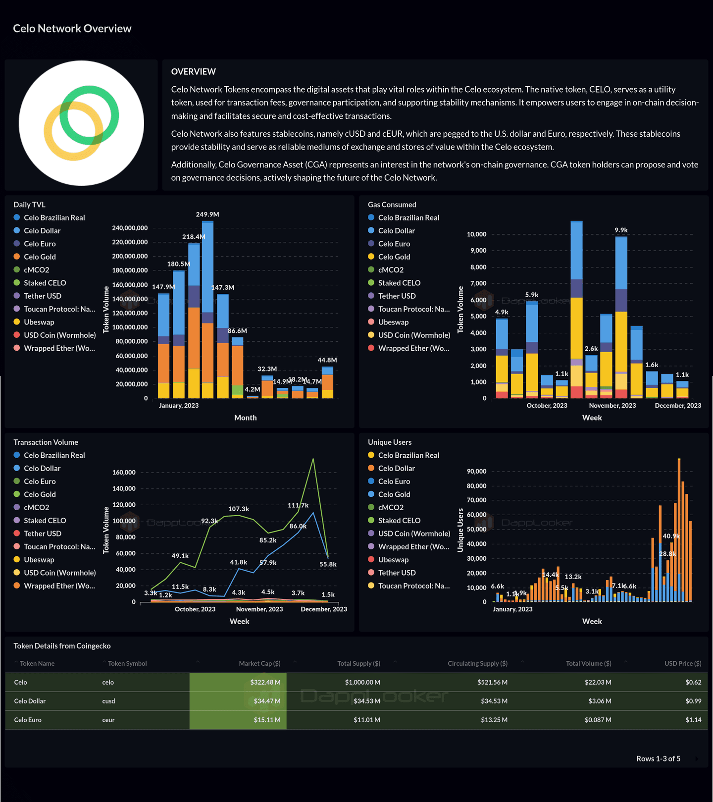Click the cusd symbol cell
The image size is (713, 802).
pos(108,701)
